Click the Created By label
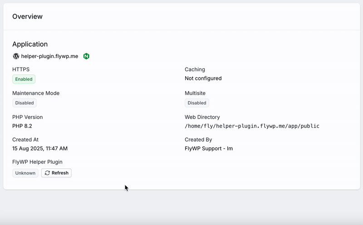 tap(198, 140)
